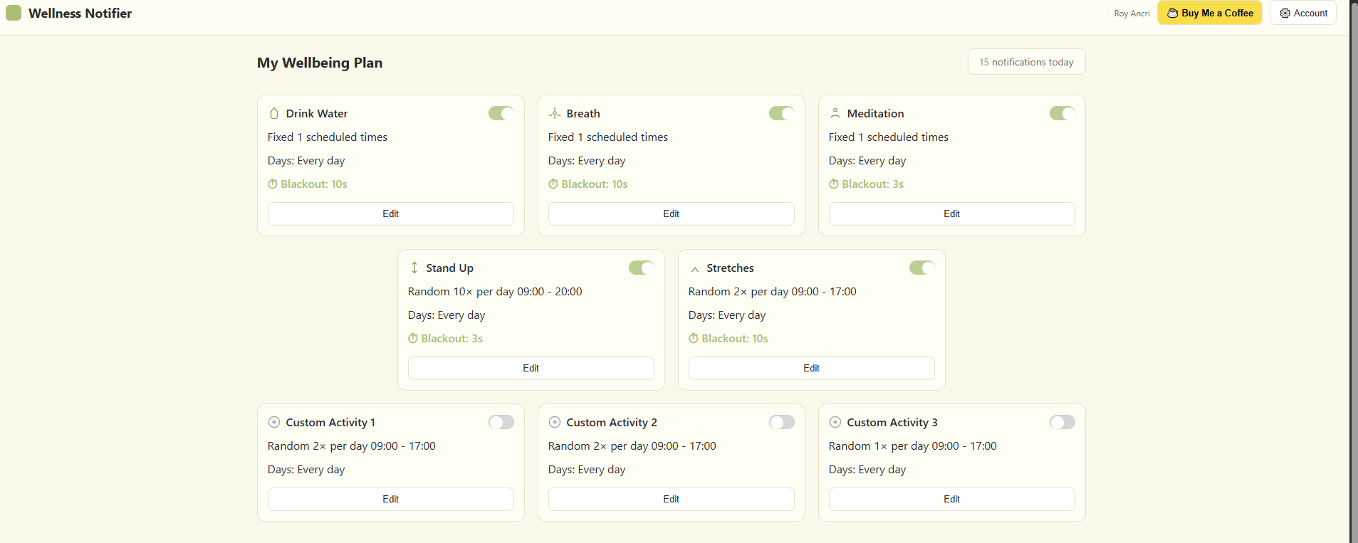Edit Custom Activity 2
1358x543 pixels.
(672, 499)
